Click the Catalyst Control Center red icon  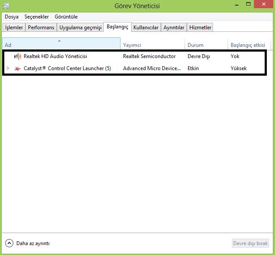coord(18,68)
